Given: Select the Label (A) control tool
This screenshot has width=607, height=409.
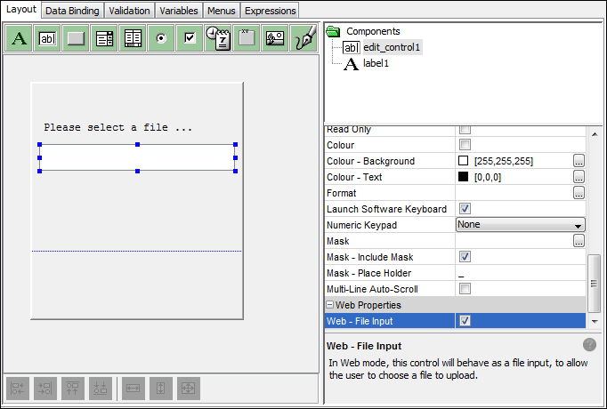Looking at the screenshot, I should (19, 38).
